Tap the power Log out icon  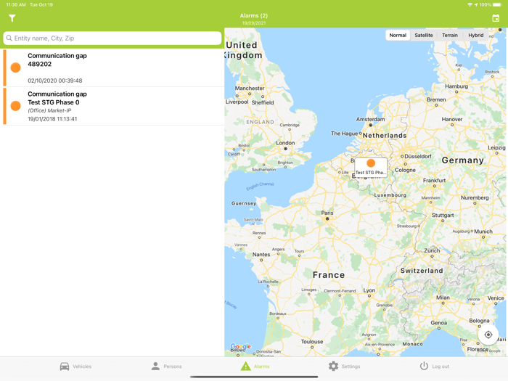tap(424, 366)
